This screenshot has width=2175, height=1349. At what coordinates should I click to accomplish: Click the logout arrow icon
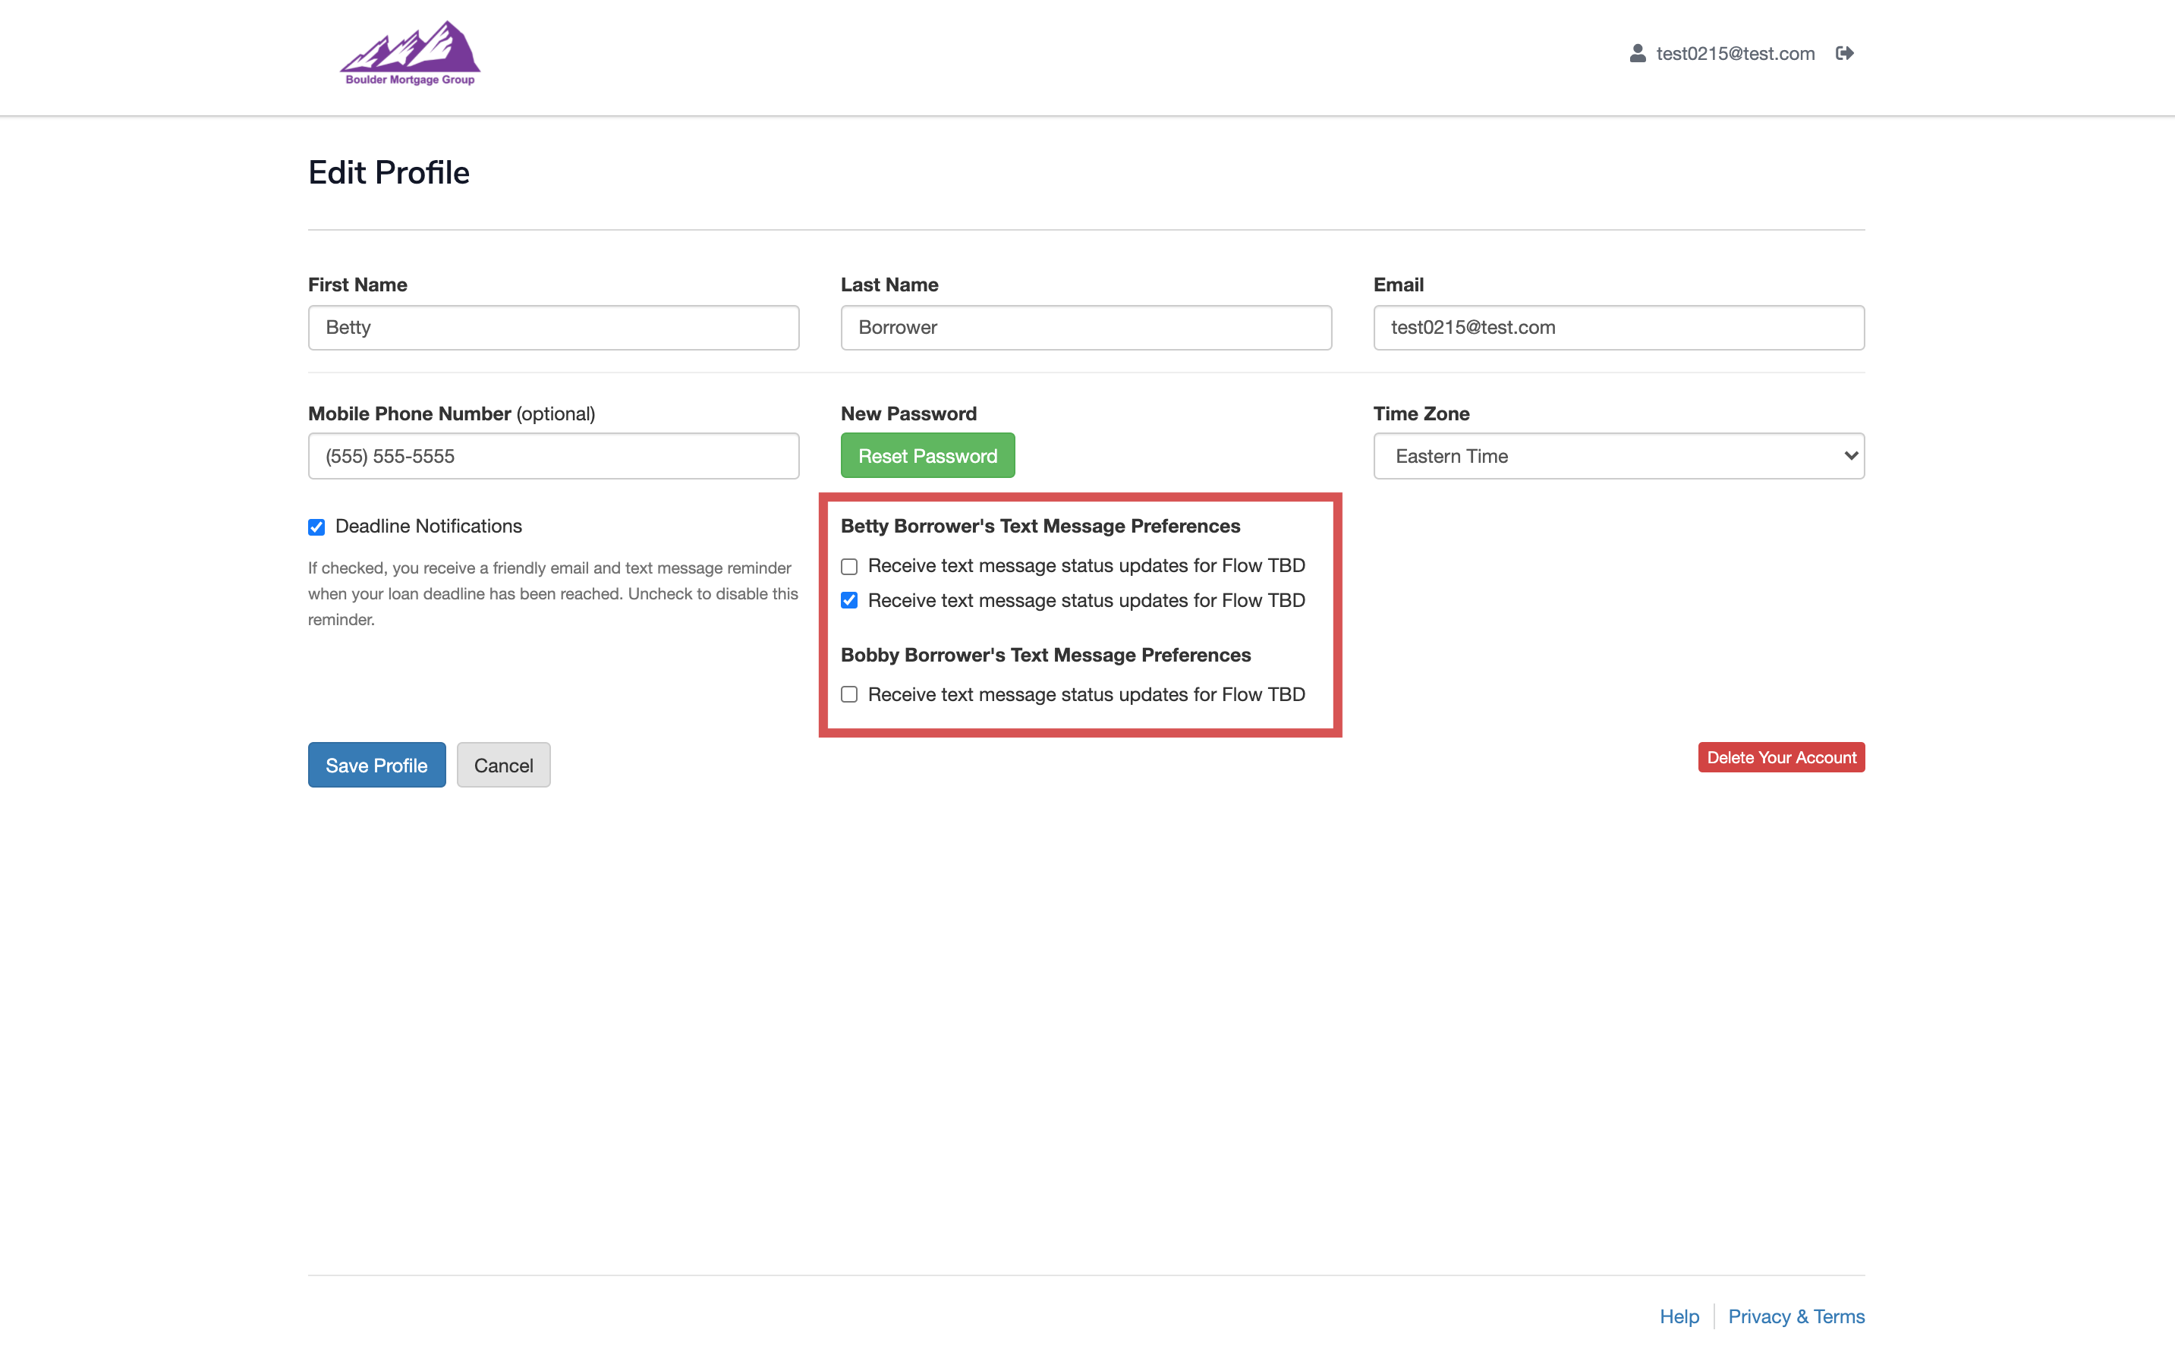point(1844,54)
